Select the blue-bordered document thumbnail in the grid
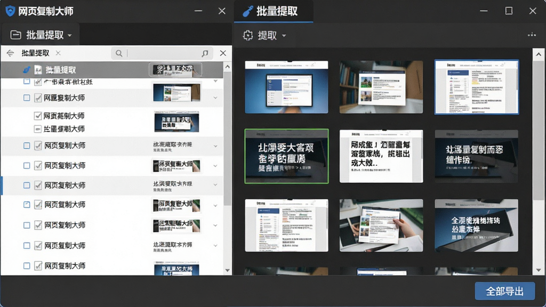Screen dimensions: 546x307 476,87
